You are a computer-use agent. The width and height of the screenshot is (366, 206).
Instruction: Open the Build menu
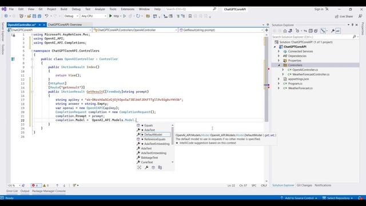click(x=63, y=9)
